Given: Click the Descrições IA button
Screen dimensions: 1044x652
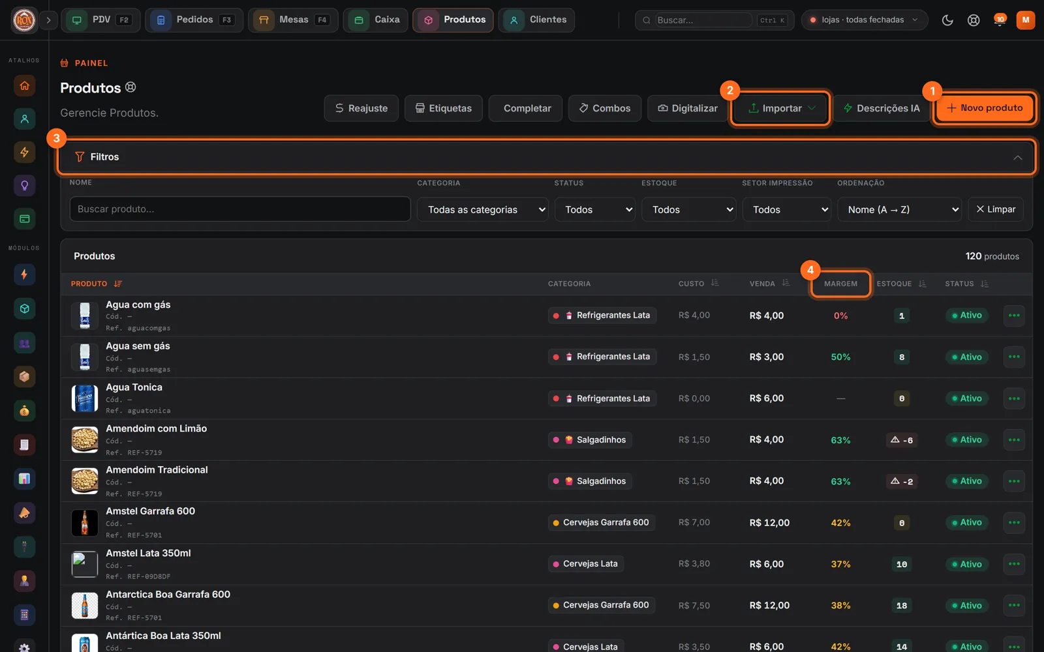Looking at the screenshot, I should click(x=882, y=108).
